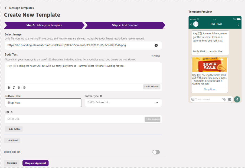Image resolution: width=245 pixels, height=168 pixels.
Task: Select Step 2: Add Content
Action: coord(125,25)
